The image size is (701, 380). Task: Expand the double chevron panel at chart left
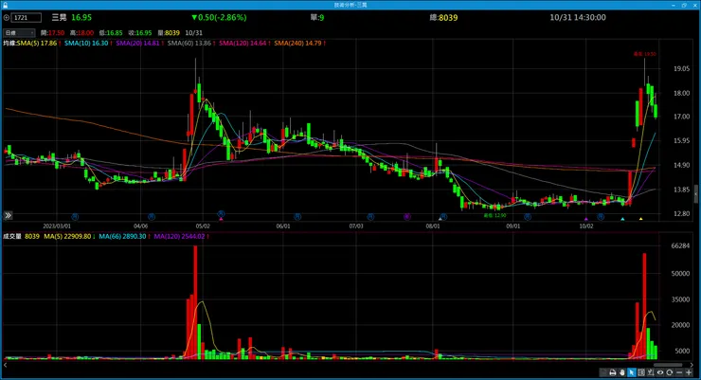pyautogui.click(x=8, y=215)
